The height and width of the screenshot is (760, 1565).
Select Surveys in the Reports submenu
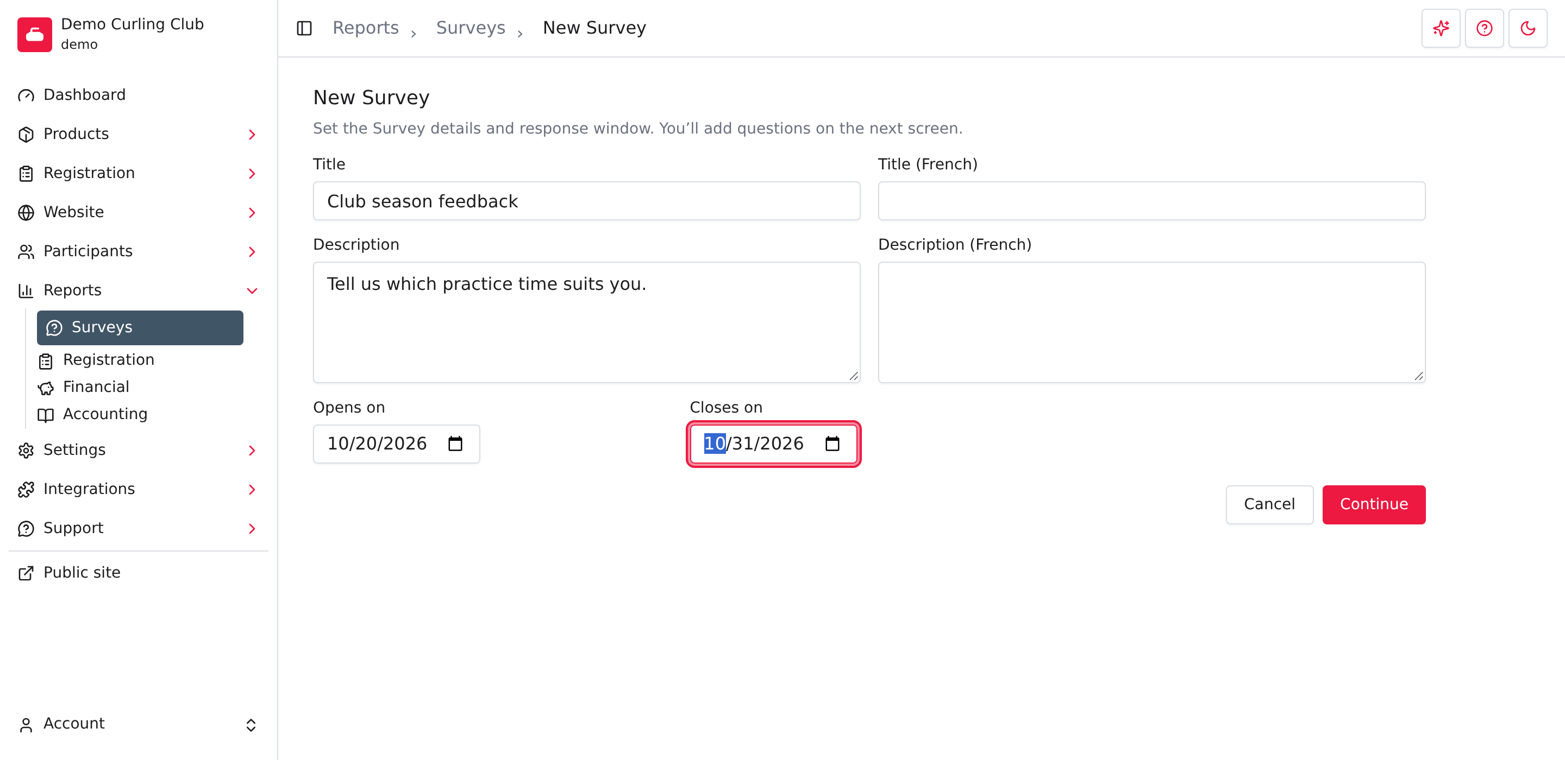140,328
